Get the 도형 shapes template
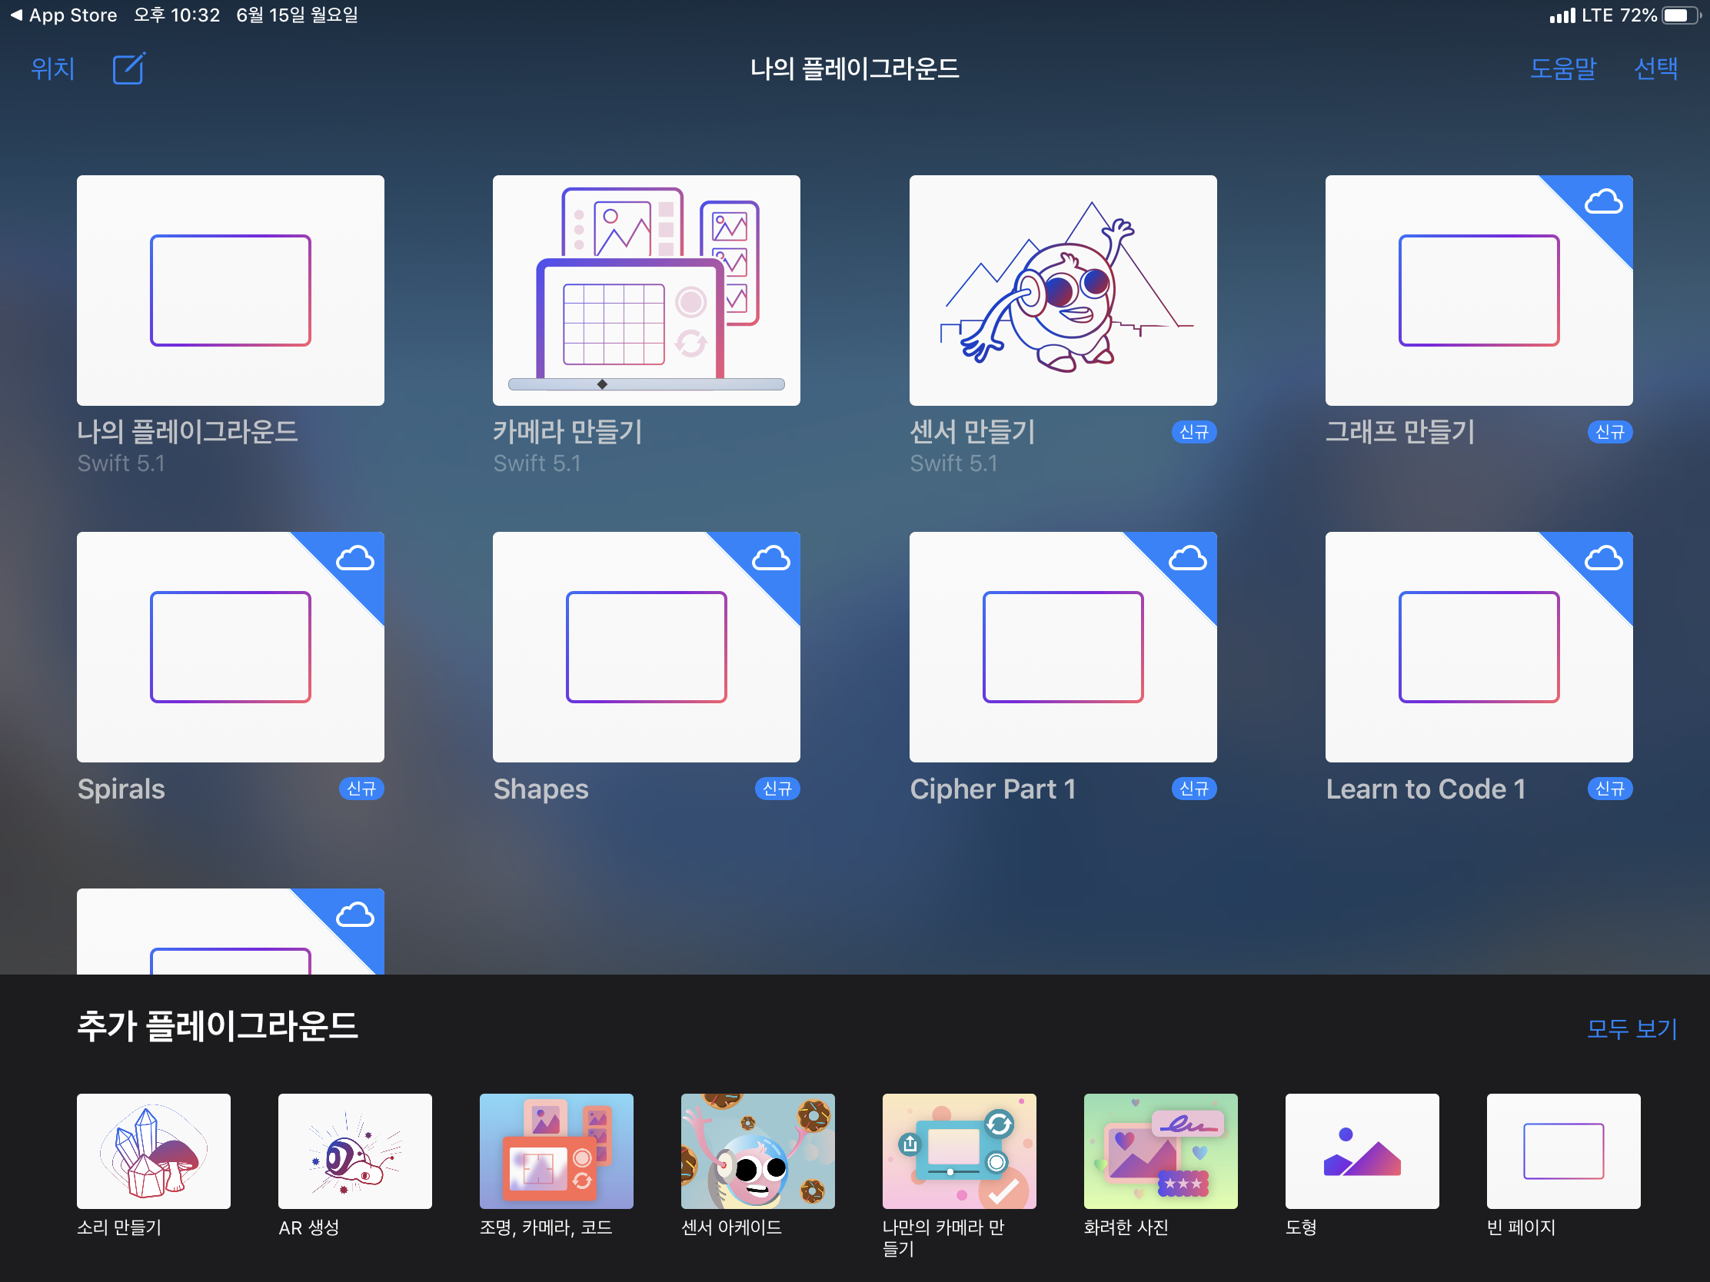 tap(1362, 1151)
